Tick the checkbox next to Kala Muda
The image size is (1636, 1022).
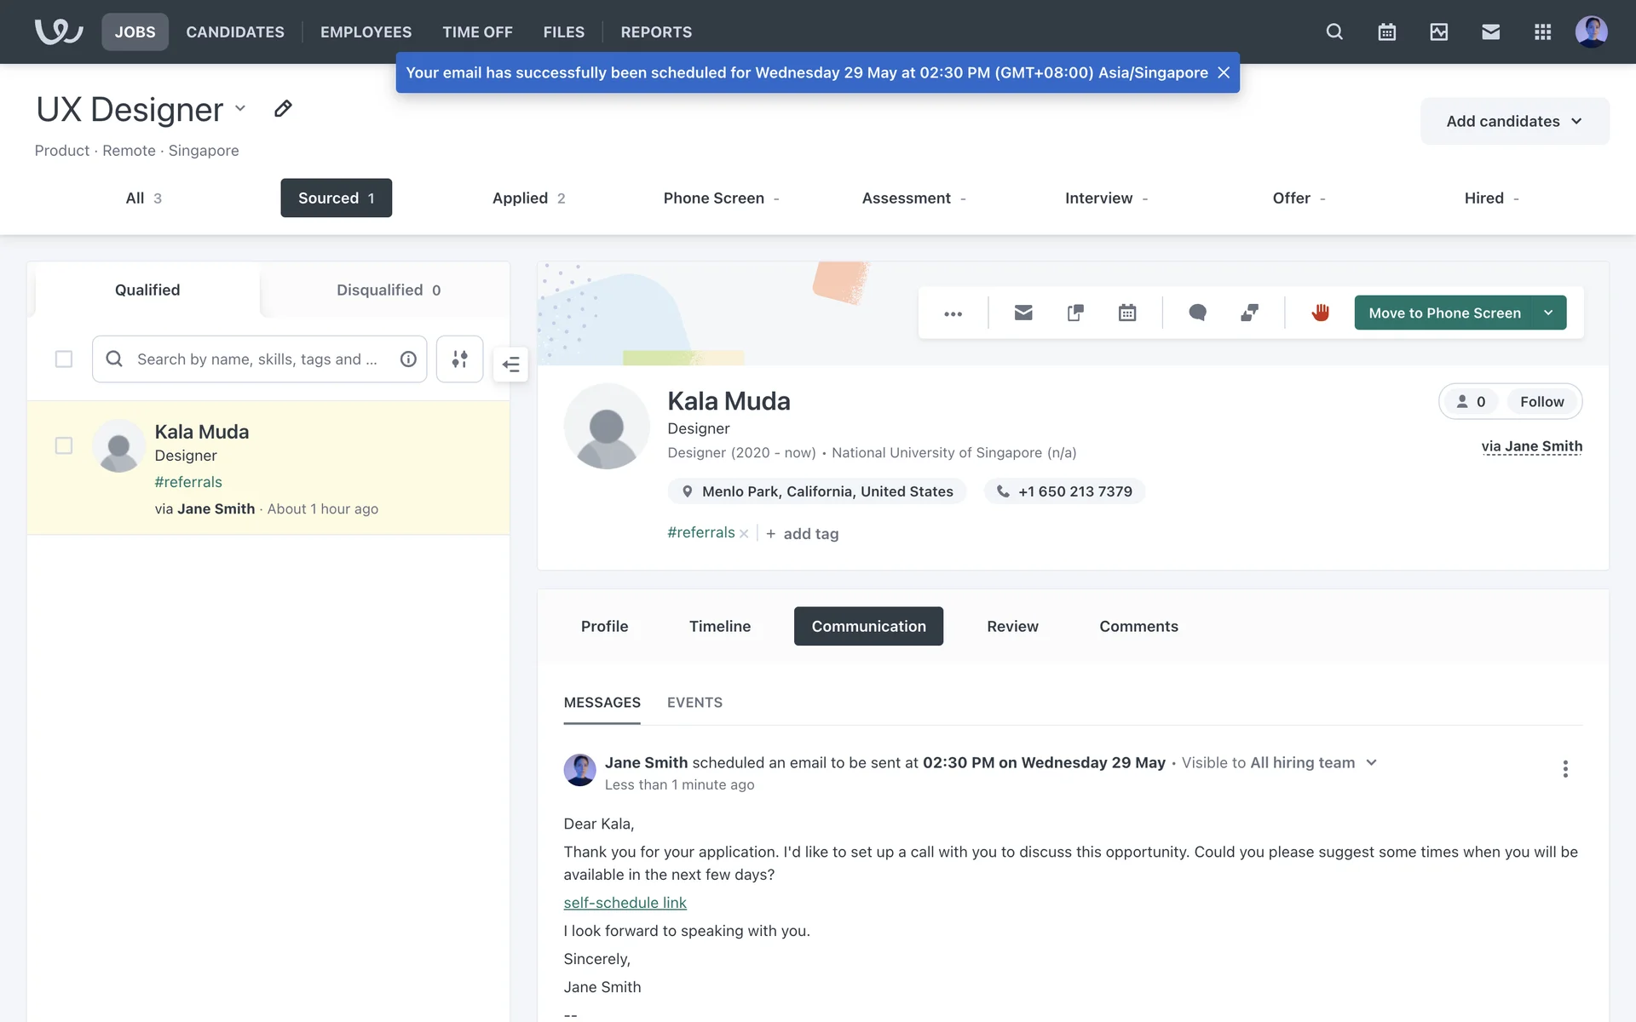click(x=64, y=445)
